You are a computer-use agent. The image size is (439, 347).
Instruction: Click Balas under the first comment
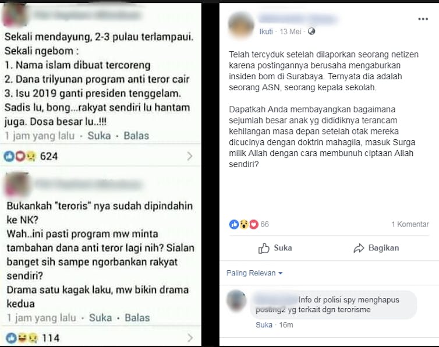coord(136,136)
